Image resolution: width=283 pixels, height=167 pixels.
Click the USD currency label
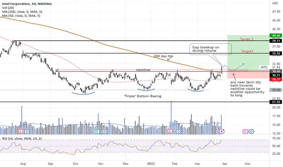coord(275,3)
